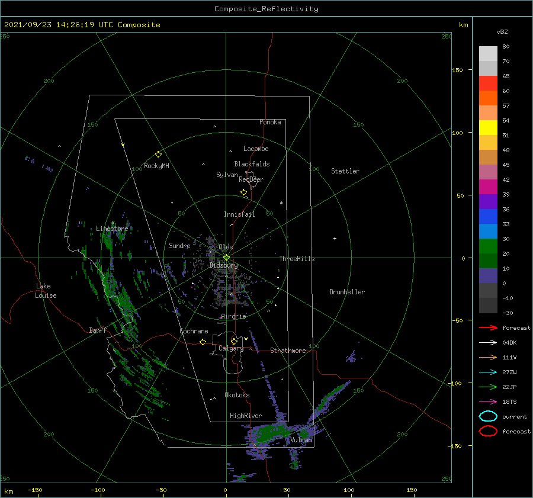The height and width of the screenshot is (498, 533).
Task: Click the orange 111V arrow icon
Action: pos(488,357)
